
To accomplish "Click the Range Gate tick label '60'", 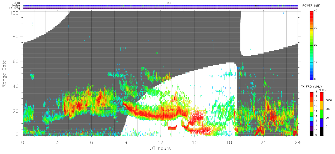I will point(16,61).
